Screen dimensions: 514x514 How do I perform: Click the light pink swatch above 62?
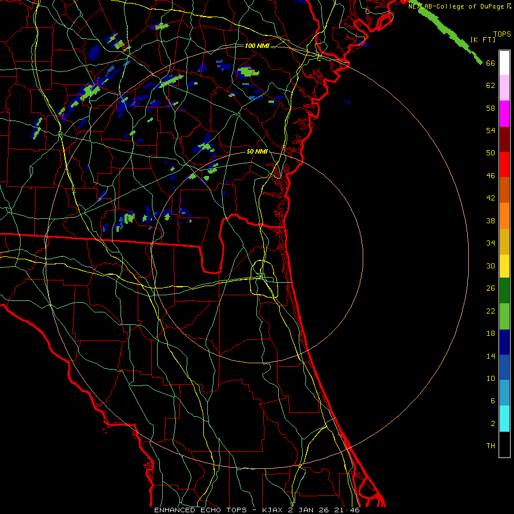click(504, 87)
